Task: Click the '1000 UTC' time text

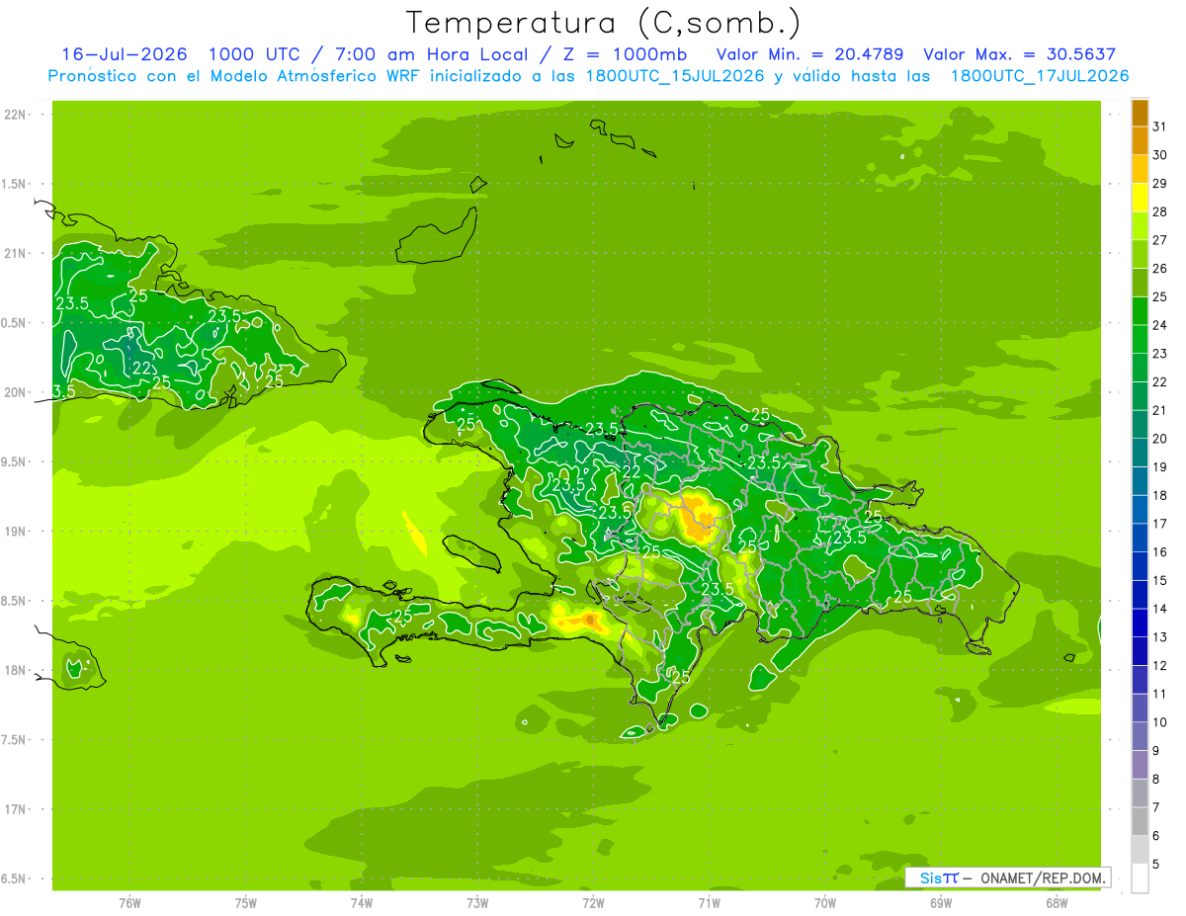Action: (x=256, y=54)
